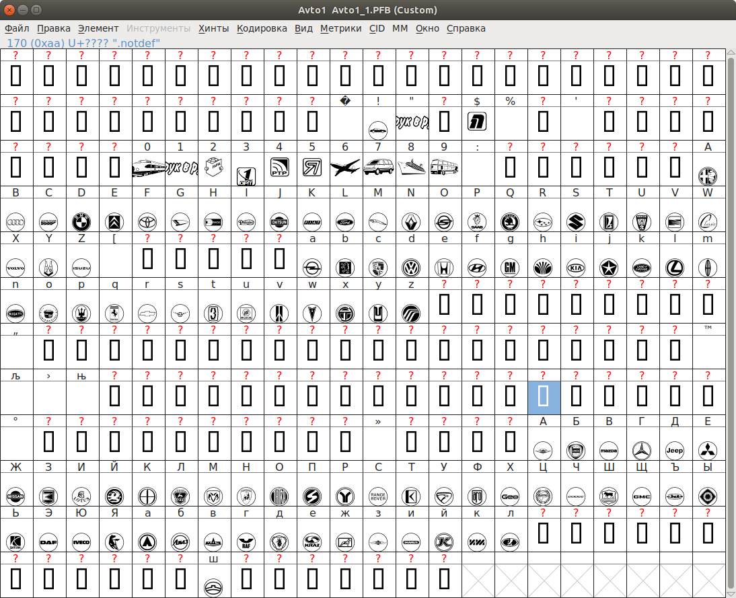Open the Справка menu
This screenshot has width=736, height=598.
pyautogui.click(x=466, y=28)
